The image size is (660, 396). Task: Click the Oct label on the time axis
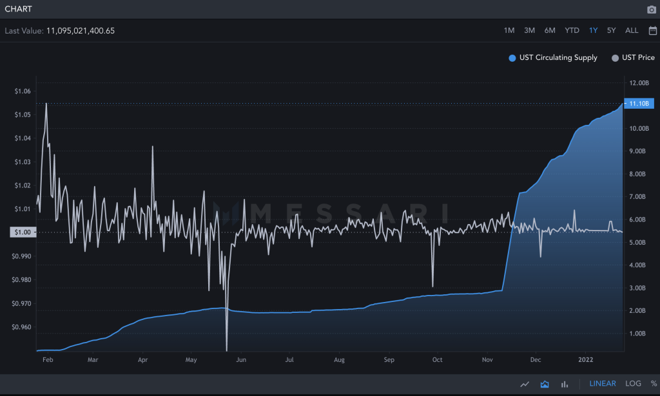(438, 360)
